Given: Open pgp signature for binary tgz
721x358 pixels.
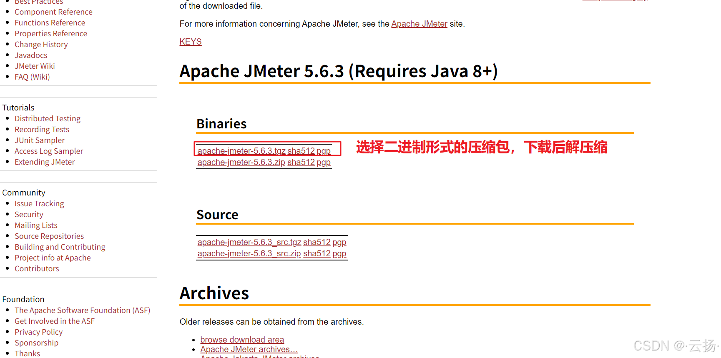Looking at the screenshot, I should click(x=324, y=151).
